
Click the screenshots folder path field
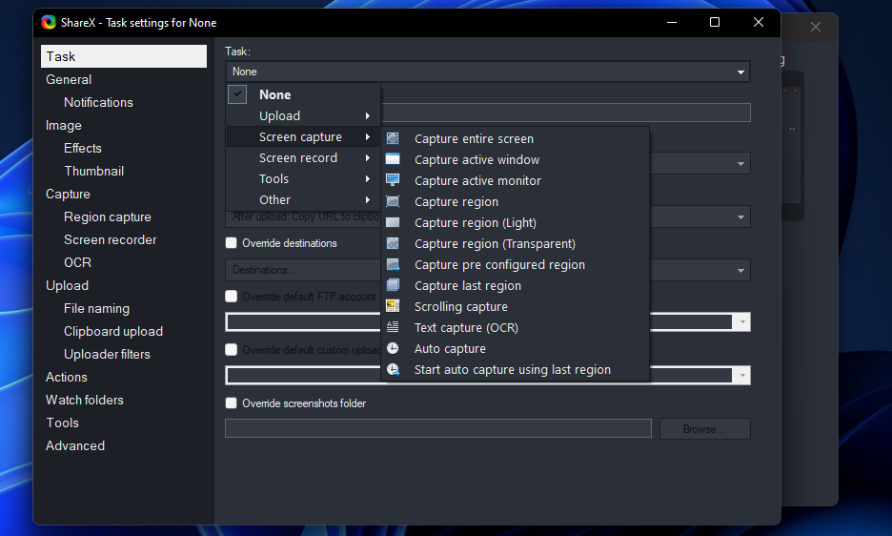[438, 429]
